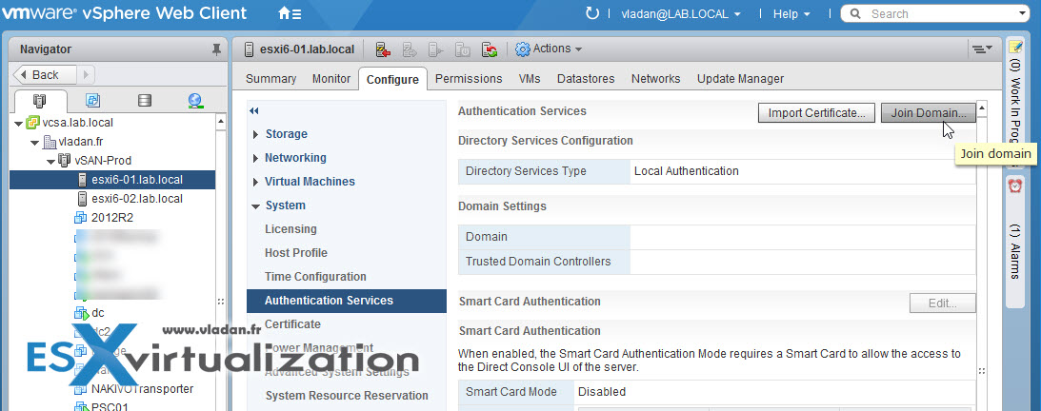Image resolution: width=1041 pixels, height=411 pixels.
Task: Open the Alarms side panel
Action: pyautogui.click(x=1016, y=240)
